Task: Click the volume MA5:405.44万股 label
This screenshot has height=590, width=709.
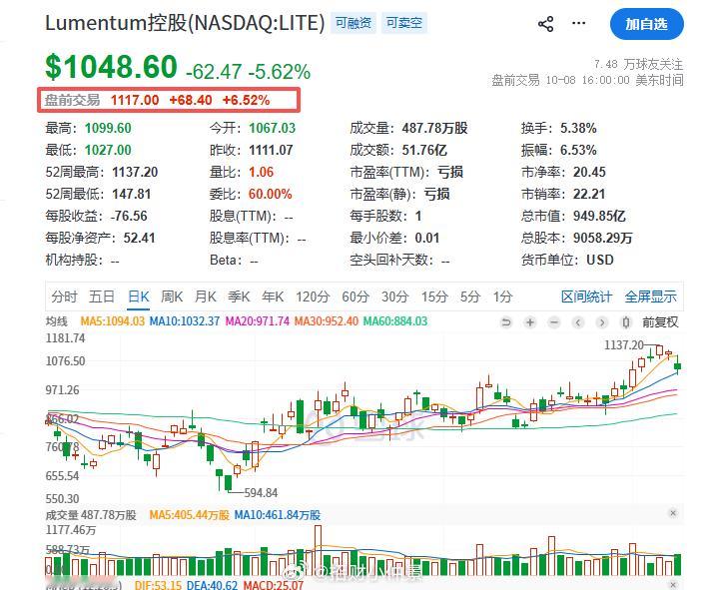Action: tap(189, 515)
